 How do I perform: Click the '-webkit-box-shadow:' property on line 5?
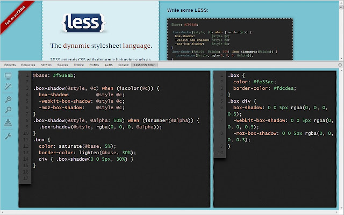[x=66, y=101]
